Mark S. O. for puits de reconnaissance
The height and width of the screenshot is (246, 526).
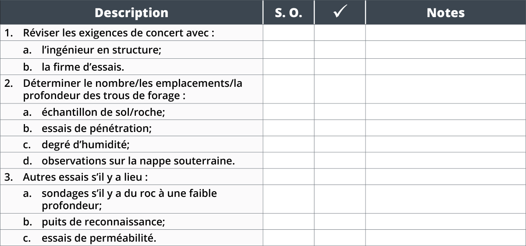(288, 221)
